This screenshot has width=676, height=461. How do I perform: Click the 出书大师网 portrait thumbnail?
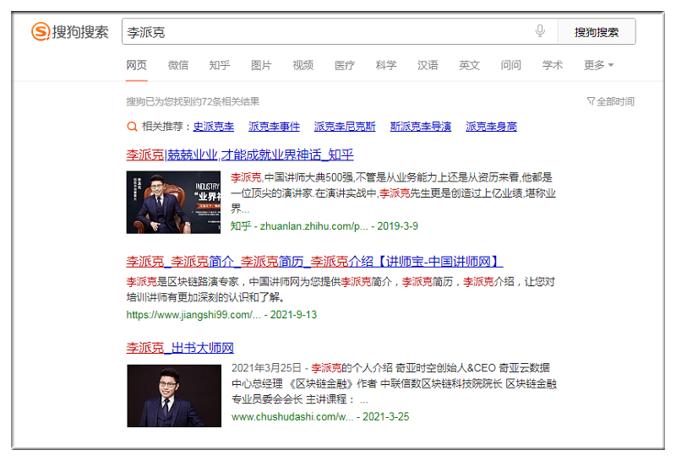173,395
